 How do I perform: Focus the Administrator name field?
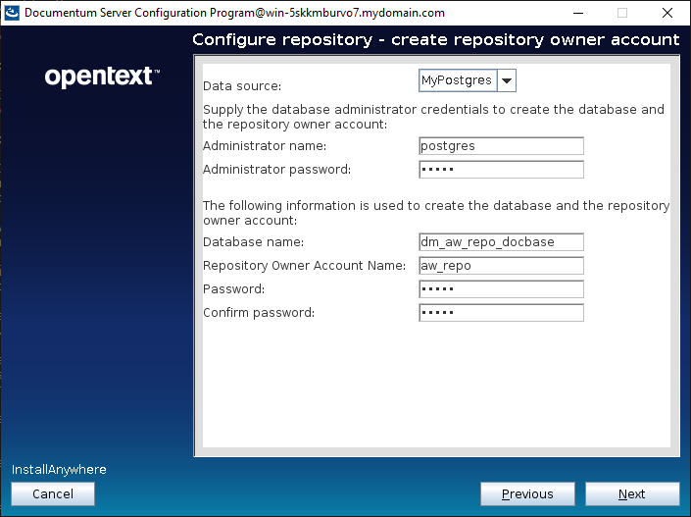point(501,146)
